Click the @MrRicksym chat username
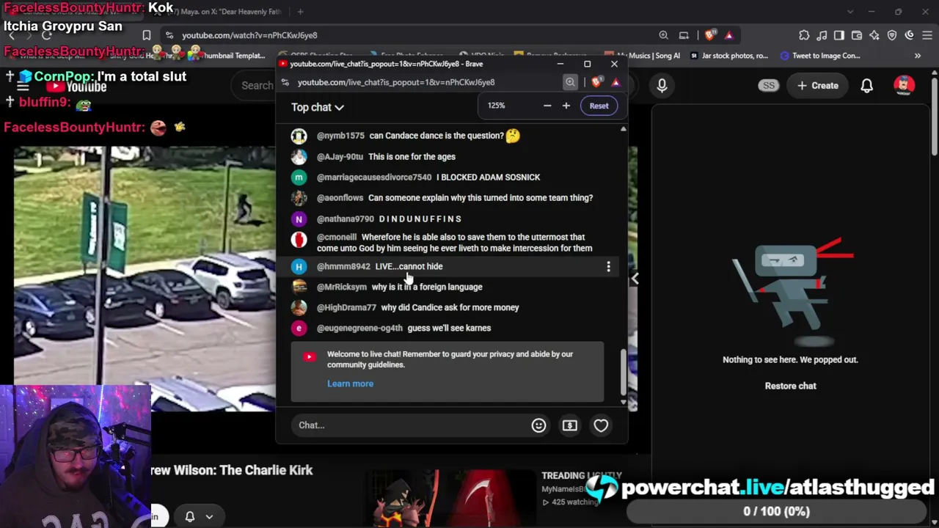The height and width of the screenshot is (528, 939). coord(342,287)
